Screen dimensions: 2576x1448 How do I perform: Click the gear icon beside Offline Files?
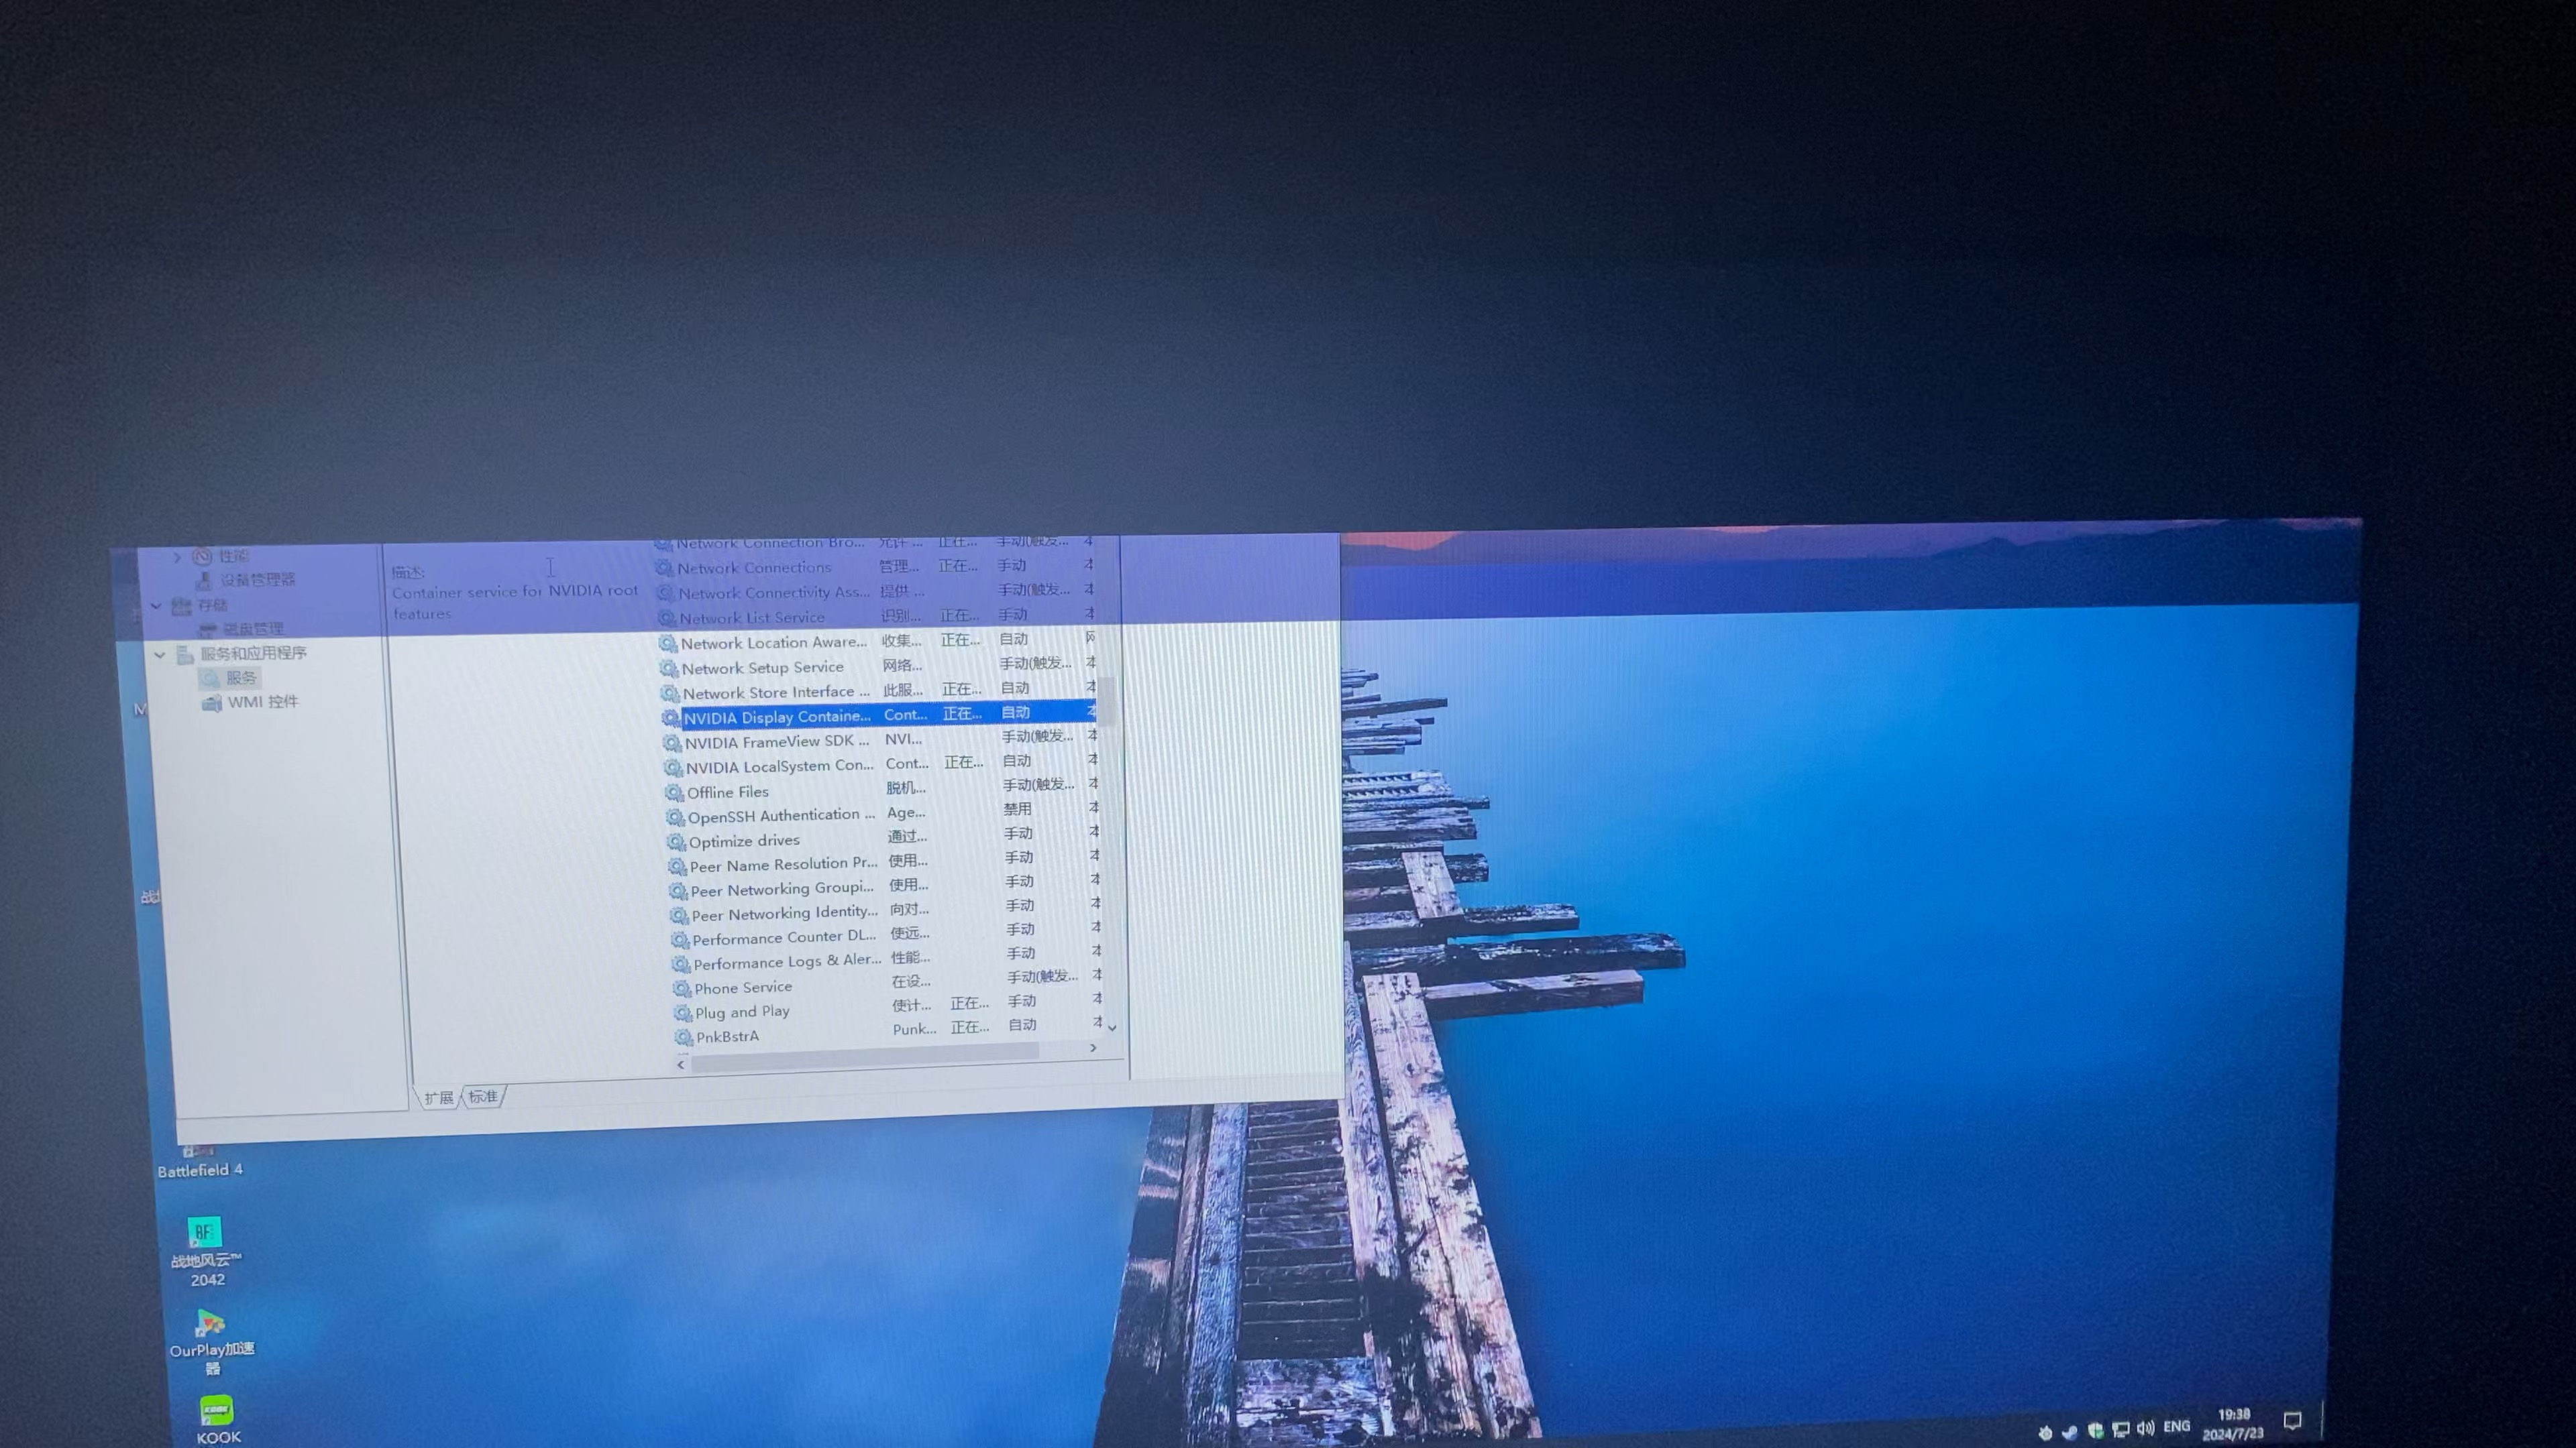(674, 792)
